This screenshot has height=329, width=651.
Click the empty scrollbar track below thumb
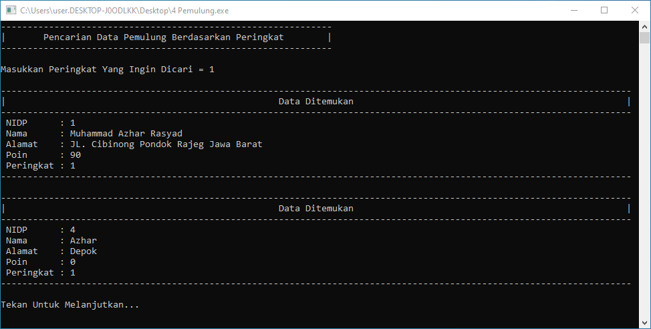coord(644,181)
